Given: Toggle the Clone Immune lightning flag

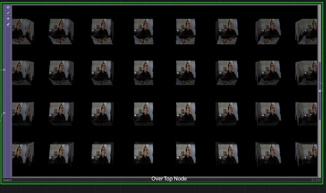Looking at the screenshot, I should [8, 13].
